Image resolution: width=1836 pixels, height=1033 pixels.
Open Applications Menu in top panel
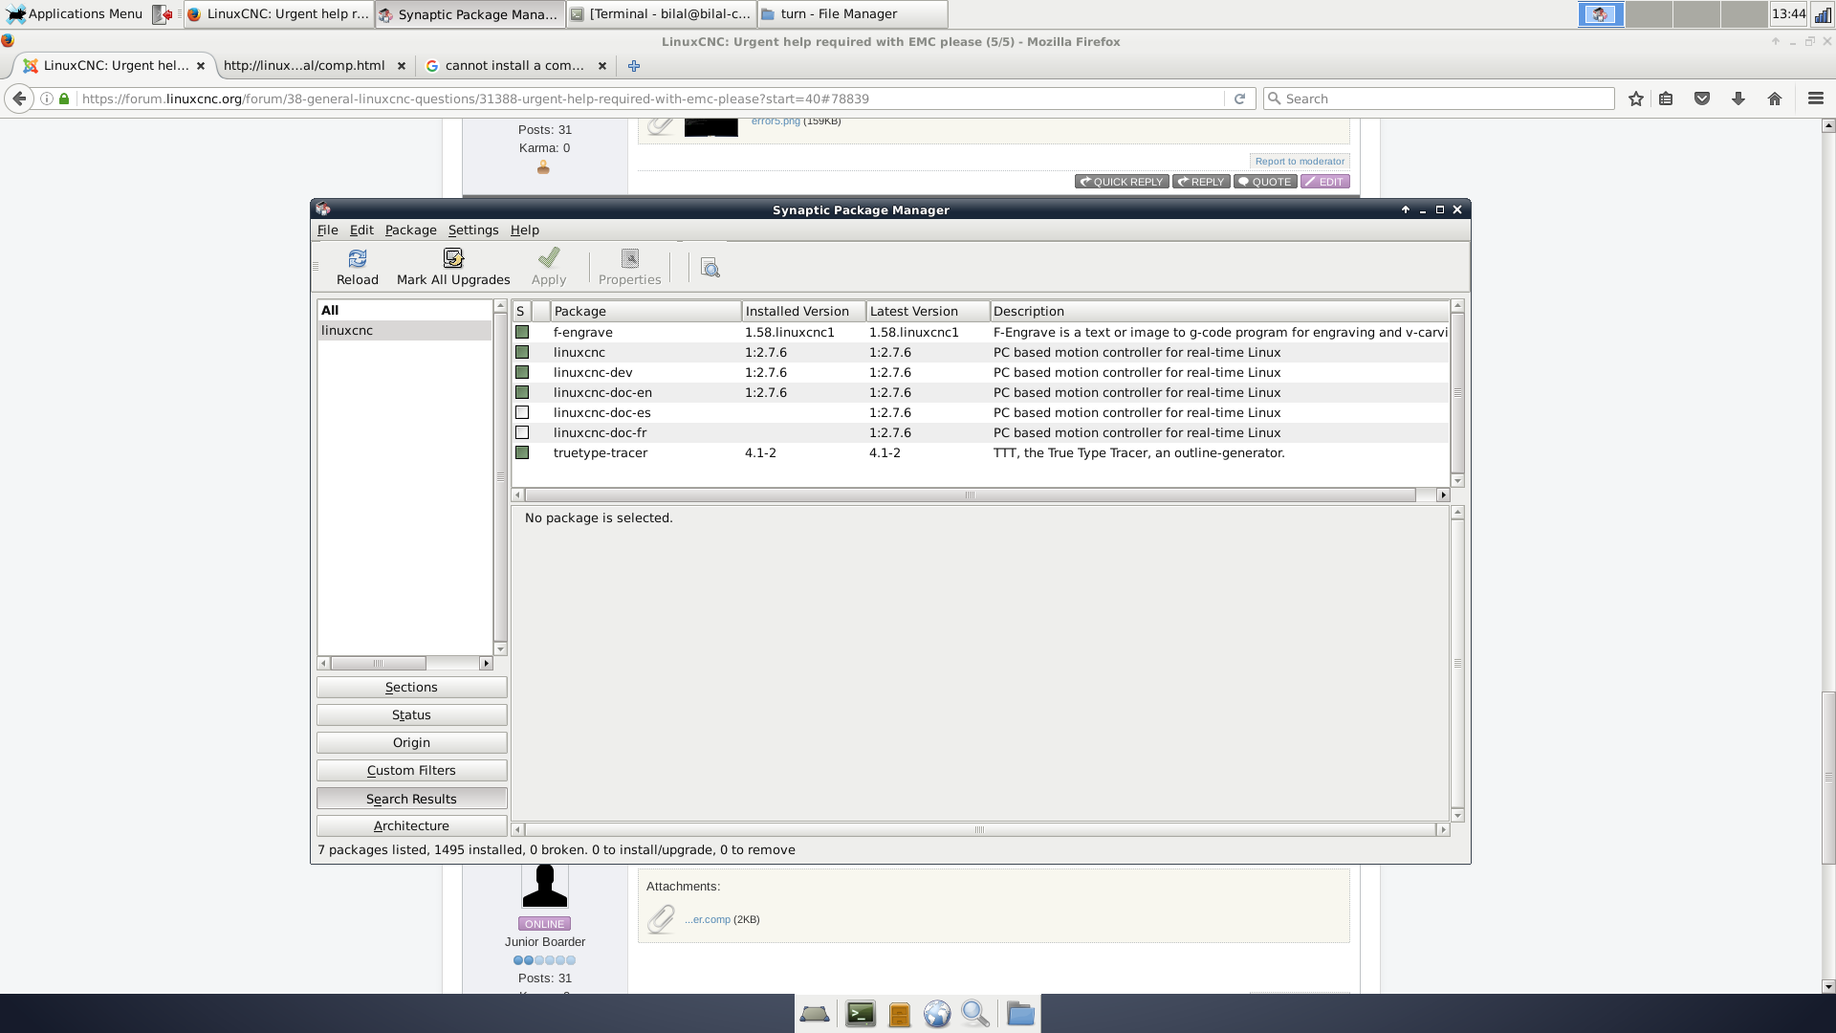coord(75,14)
